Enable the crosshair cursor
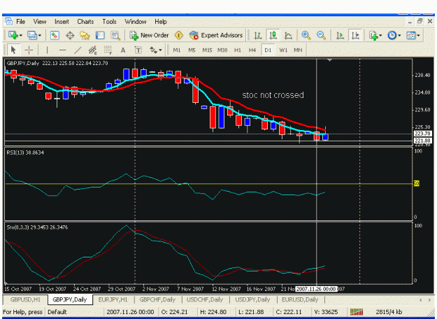This screenshot has width=437, height=319. (x=29, y=50)
